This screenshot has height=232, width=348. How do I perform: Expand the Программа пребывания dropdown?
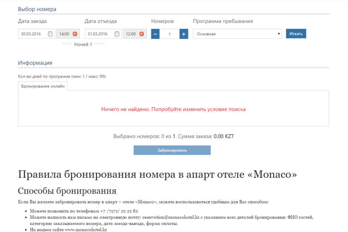click(x=237, y=34)
